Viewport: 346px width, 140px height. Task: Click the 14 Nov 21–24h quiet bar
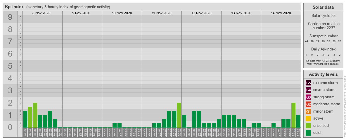298,121
